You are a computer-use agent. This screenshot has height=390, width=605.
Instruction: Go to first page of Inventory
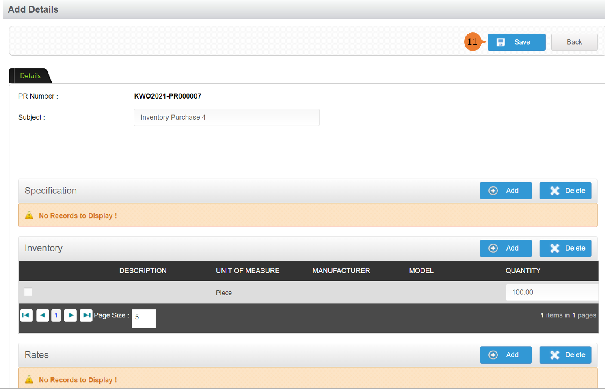[x=26, y=315]
